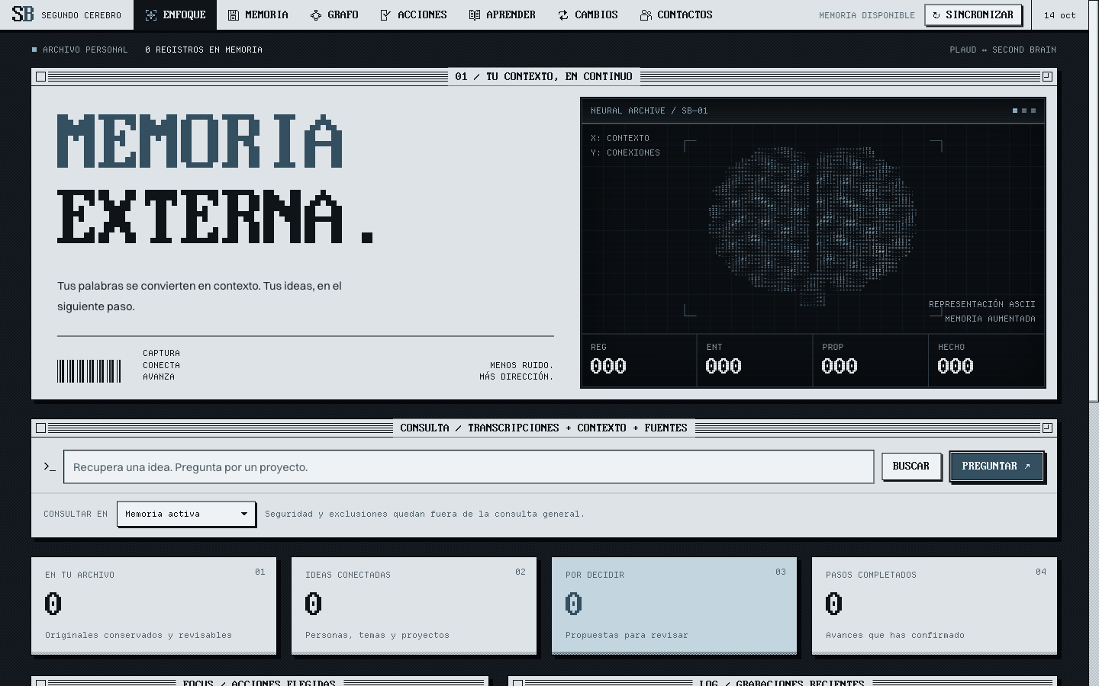Click the HECHO counter in Neural Archive
The image size is (1099, 686).
(986, 360)
